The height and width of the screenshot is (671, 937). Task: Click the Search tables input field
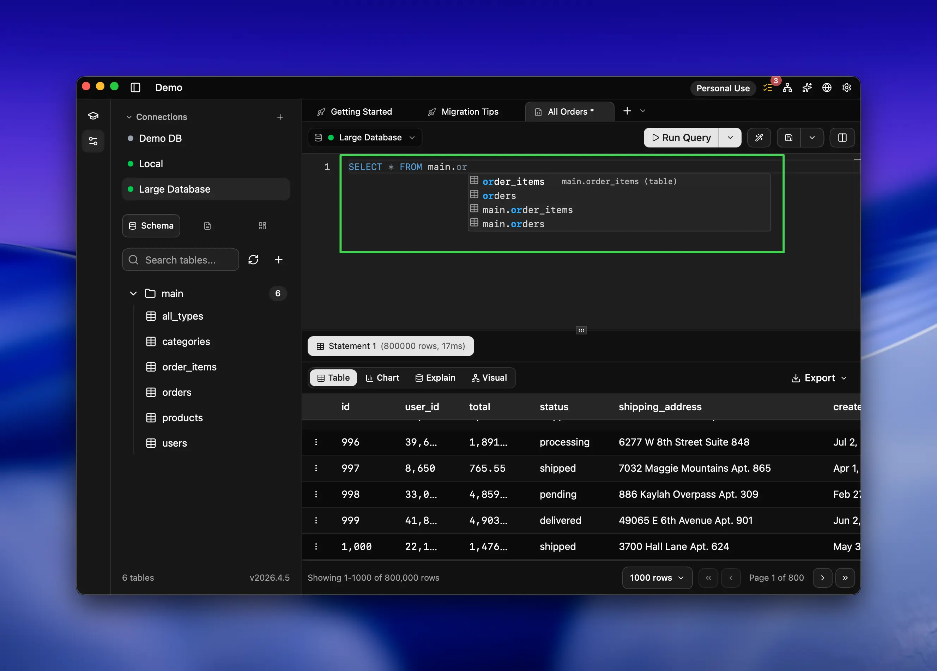pyautogui.click(x=181, y=260)
